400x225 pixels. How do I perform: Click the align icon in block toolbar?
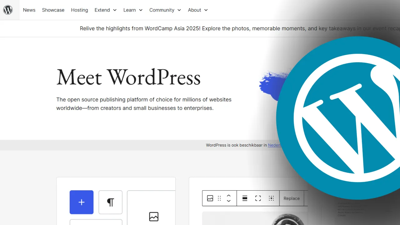tap(245, 198)
